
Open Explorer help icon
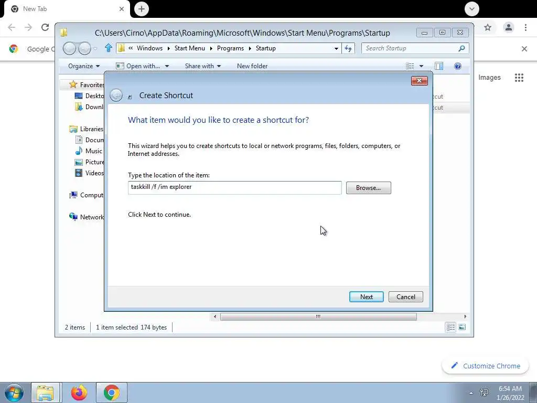(x=457, y=66)
